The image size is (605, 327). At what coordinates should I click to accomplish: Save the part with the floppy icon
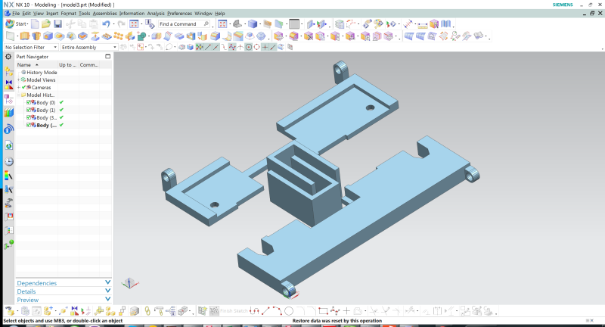point(58,24)
